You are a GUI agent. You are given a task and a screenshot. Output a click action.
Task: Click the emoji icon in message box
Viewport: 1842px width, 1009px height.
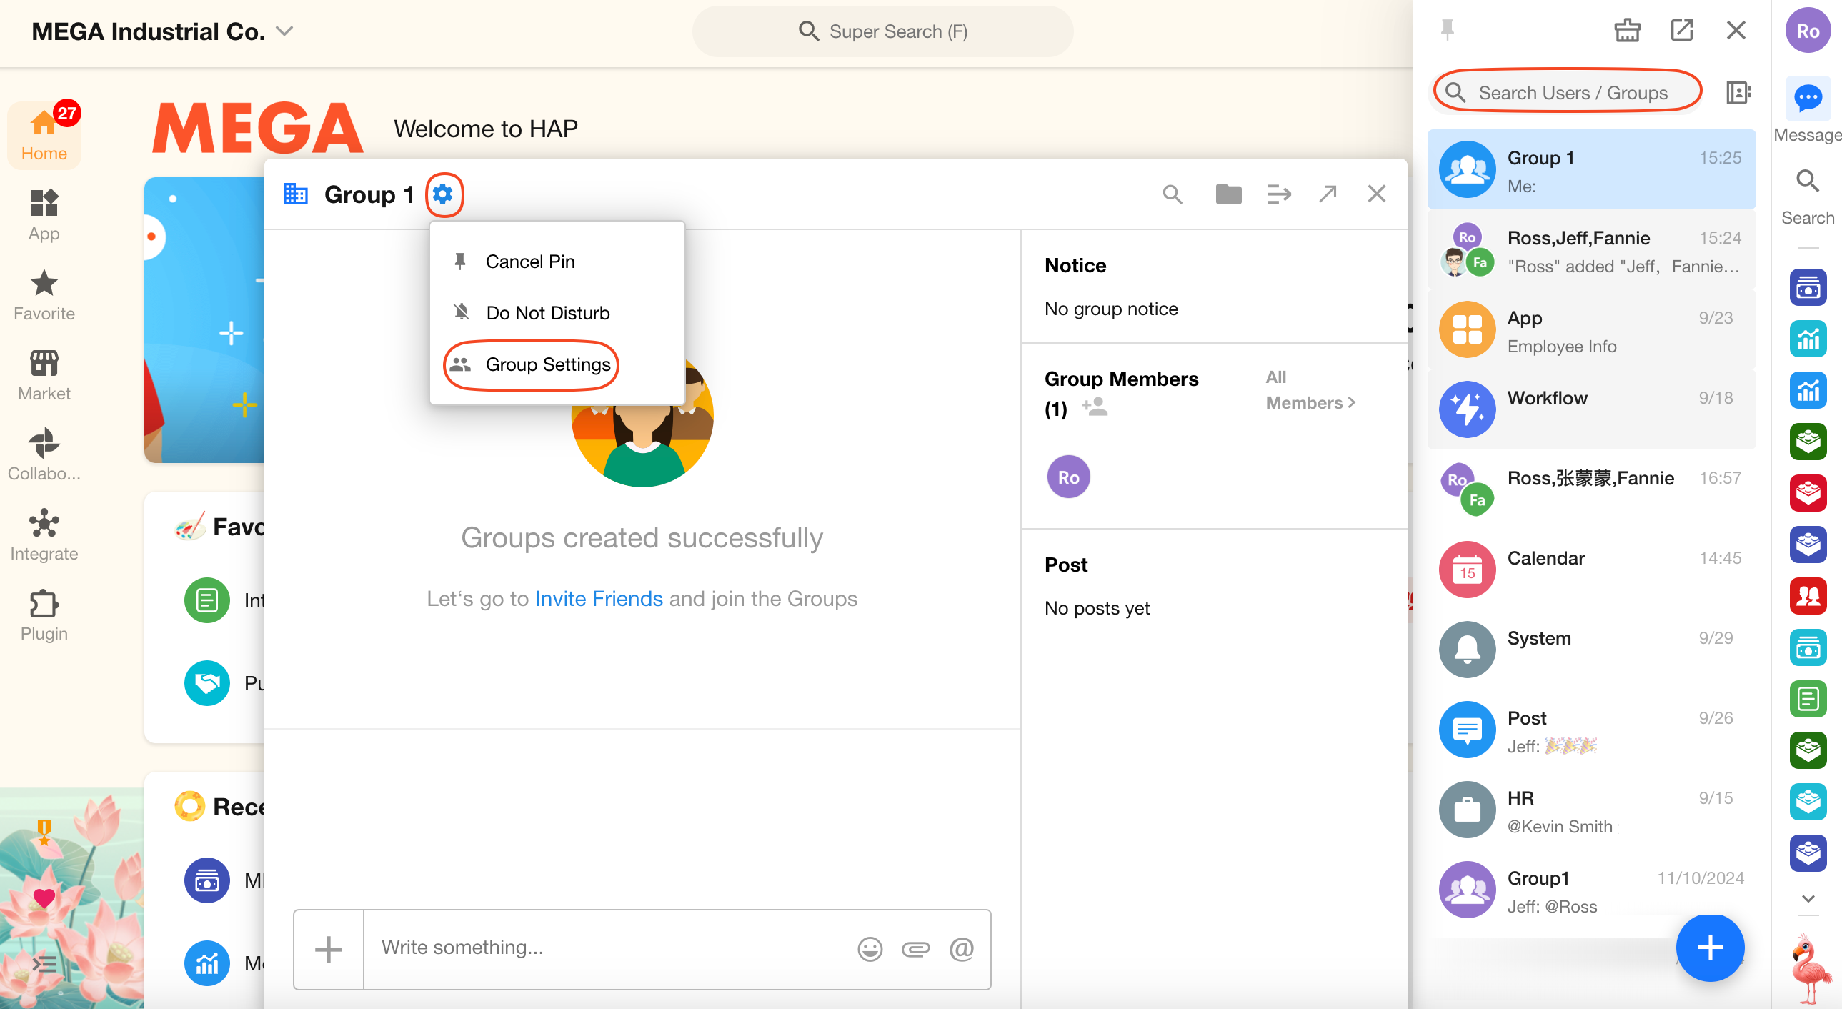(x=870, y=949)
